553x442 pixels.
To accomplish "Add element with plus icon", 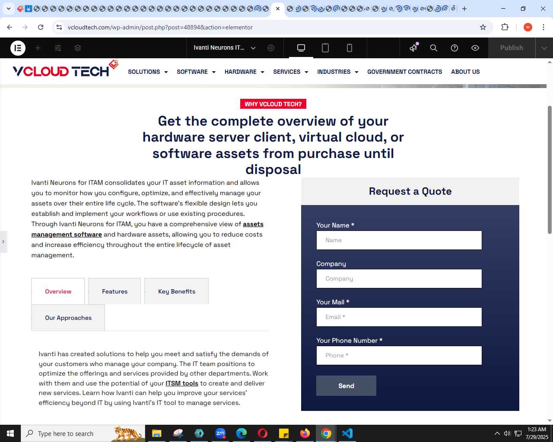I will pos(38,48).
